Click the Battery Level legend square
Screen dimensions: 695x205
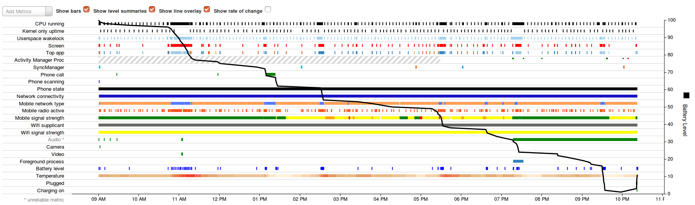(x=686, y=95)
